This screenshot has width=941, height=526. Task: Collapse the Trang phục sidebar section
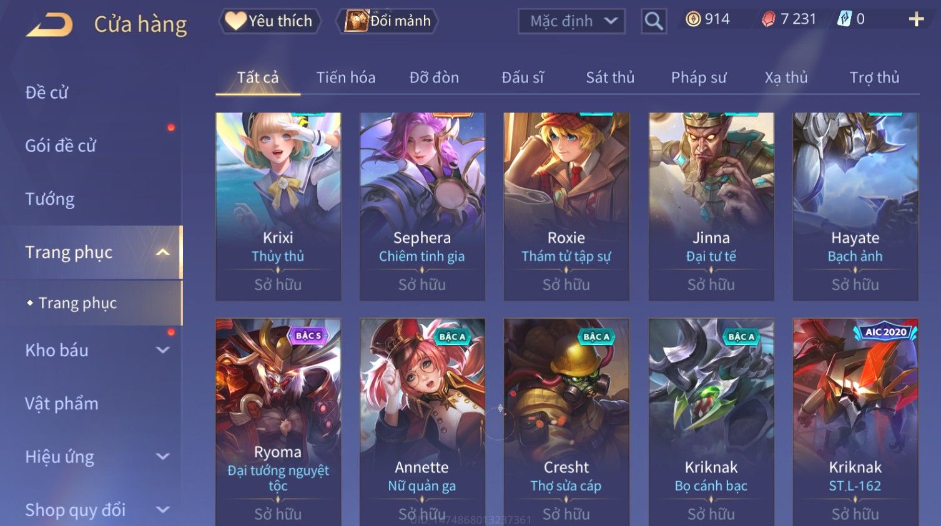pos(162,252)
